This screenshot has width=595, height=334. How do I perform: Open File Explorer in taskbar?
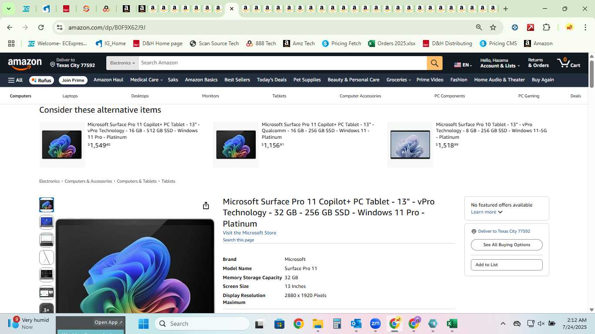(318, 324)
